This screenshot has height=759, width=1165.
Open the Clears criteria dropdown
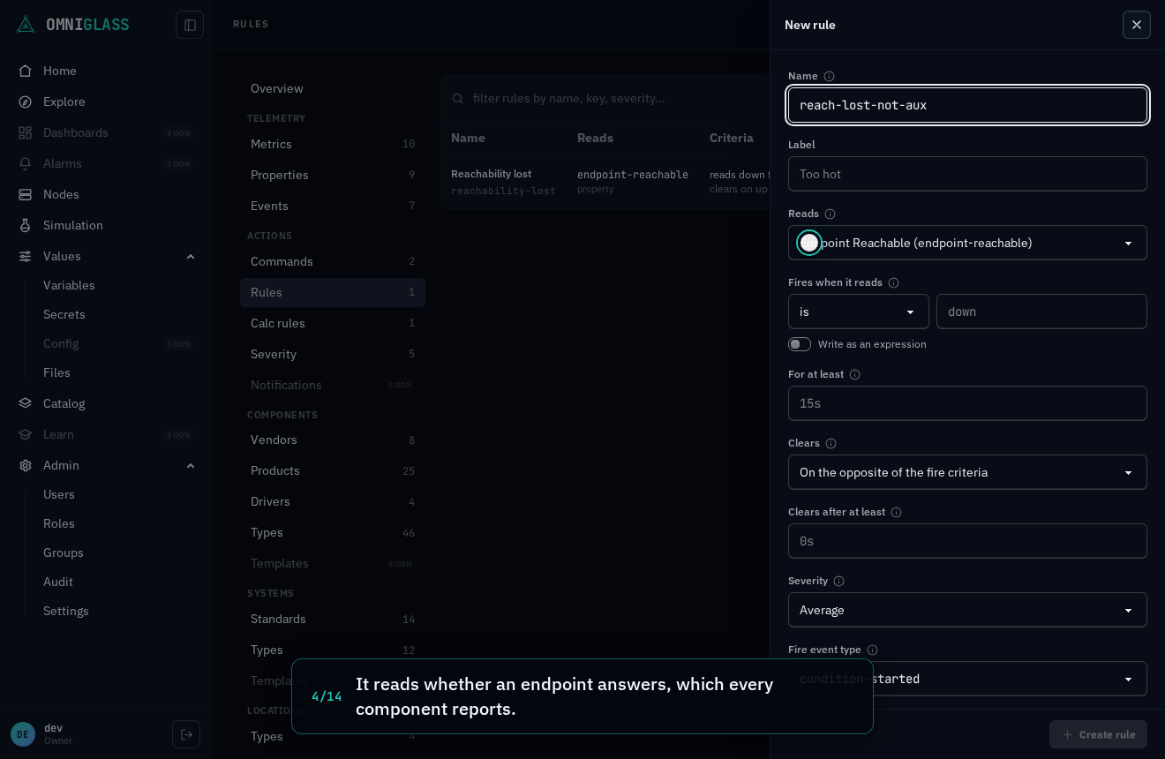click(x=967, y=472)
